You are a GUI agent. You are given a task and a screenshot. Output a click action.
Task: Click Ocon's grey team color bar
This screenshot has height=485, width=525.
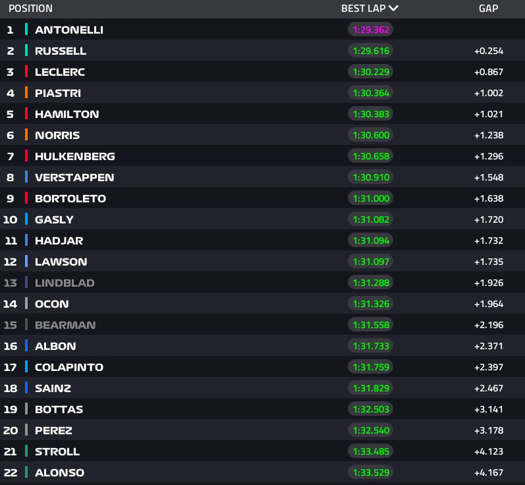click(26, 304)
